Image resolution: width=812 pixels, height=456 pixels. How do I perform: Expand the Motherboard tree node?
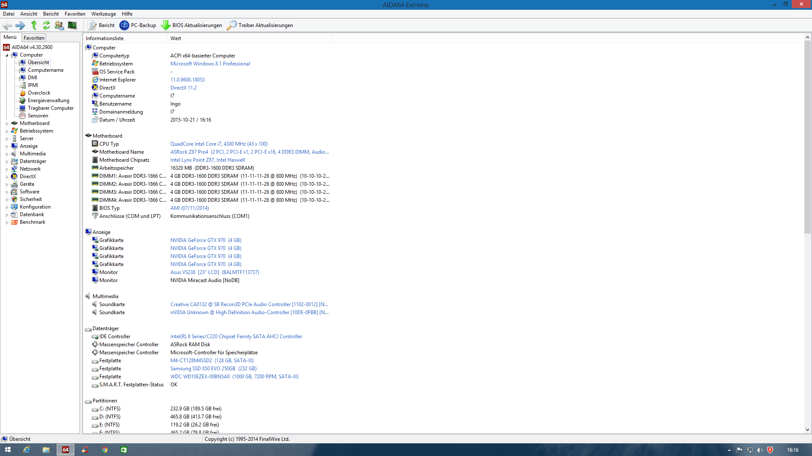pyautogui.click(x=7, y=124)
